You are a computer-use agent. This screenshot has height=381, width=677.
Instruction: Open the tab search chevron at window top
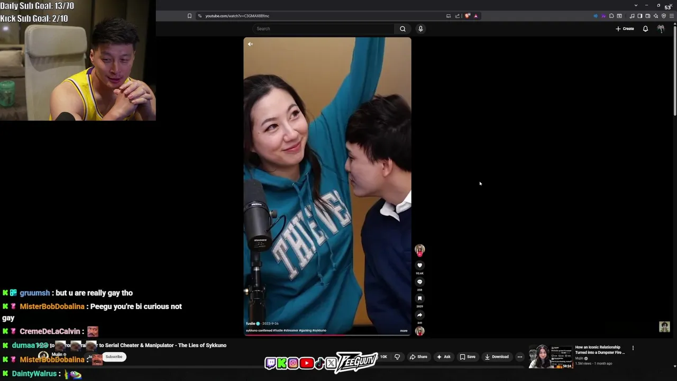[636, 5]
